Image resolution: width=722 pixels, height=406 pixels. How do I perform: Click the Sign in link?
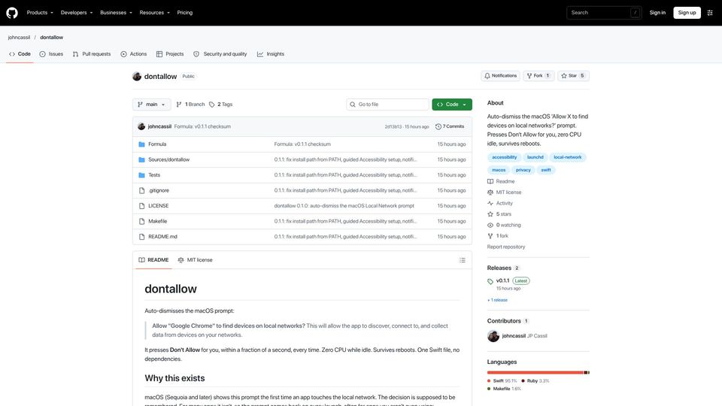click(657, 13)
